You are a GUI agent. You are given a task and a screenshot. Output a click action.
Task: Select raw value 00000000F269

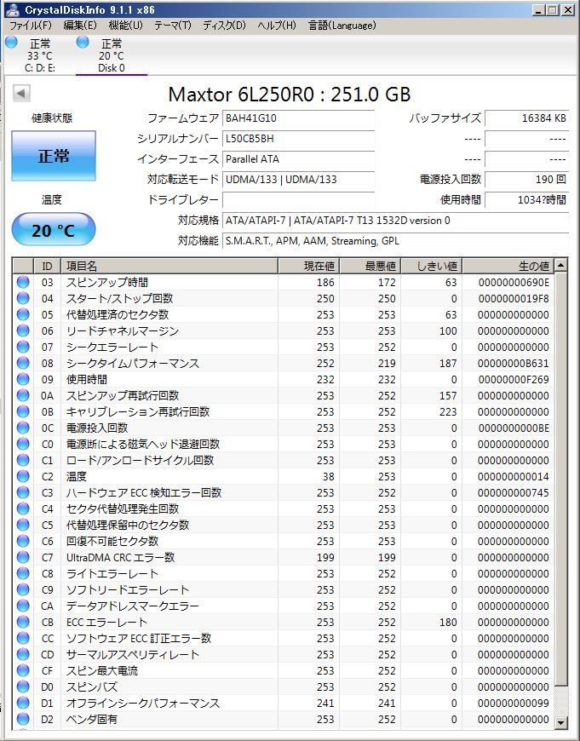coord(514,380)
